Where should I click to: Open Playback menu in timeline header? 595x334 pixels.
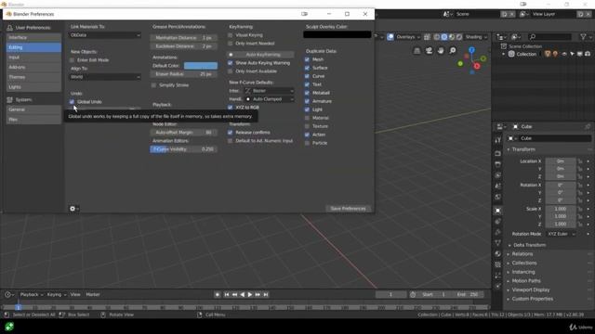(x=31, y=295)
